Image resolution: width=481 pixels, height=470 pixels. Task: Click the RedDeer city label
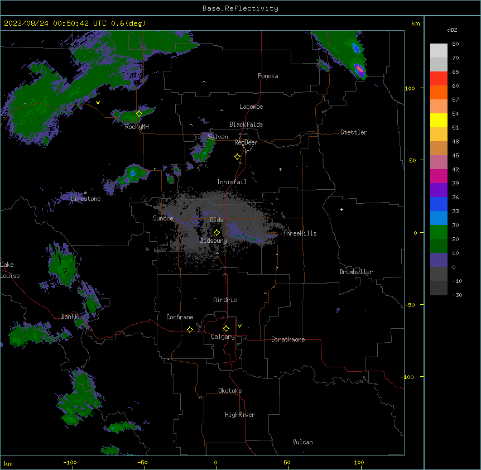(x=246, y=142)
